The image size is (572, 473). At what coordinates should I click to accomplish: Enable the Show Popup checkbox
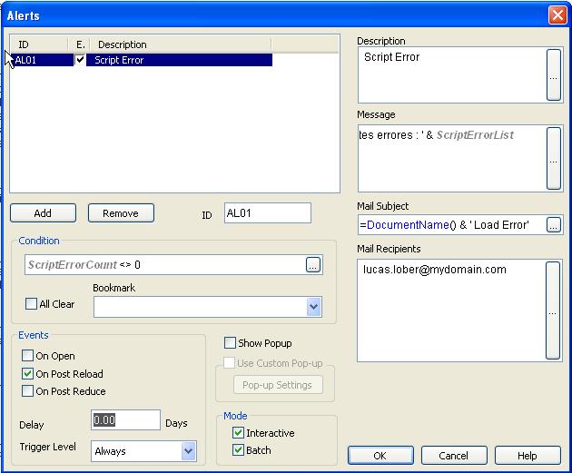pos(230,343)
